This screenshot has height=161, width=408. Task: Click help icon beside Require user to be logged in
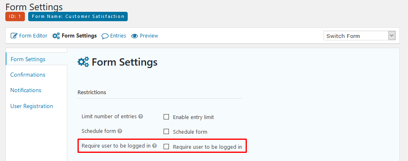155,146
